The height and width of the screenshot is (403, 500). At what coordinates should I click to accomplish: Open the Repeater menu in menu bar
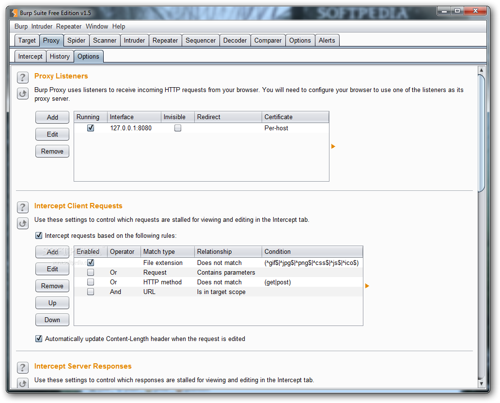pos(69,27)
